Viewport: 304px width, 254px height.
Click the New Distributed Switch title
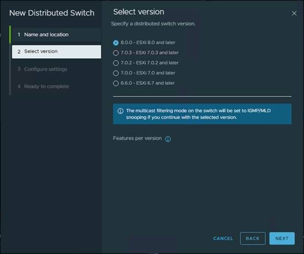pos(51,13)
